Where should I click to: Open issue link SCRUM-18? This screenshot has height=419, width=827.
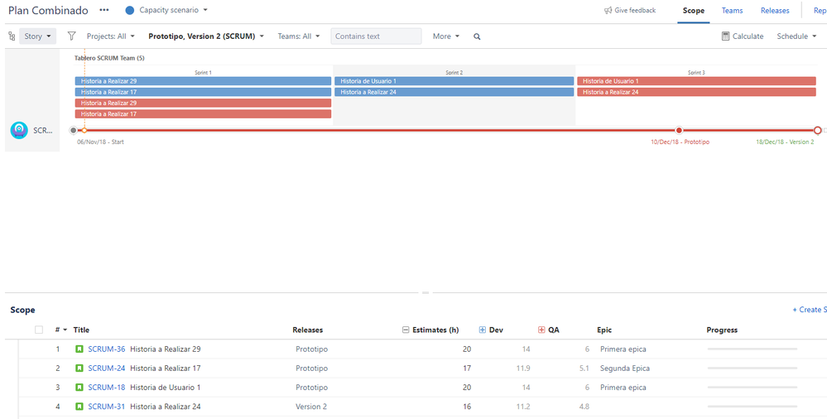coord(107,387)
